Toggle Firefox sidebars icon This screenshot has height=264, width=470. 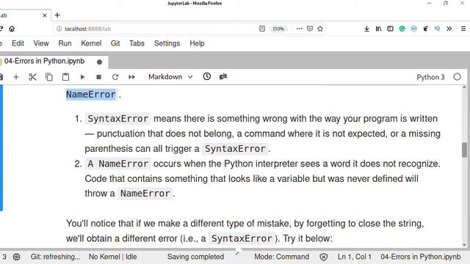[x=390, y=29]
